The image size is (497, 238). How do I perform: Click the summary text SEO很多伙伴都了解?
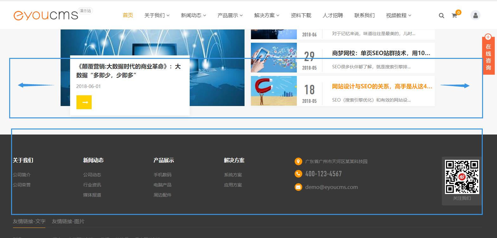[371, 67]
